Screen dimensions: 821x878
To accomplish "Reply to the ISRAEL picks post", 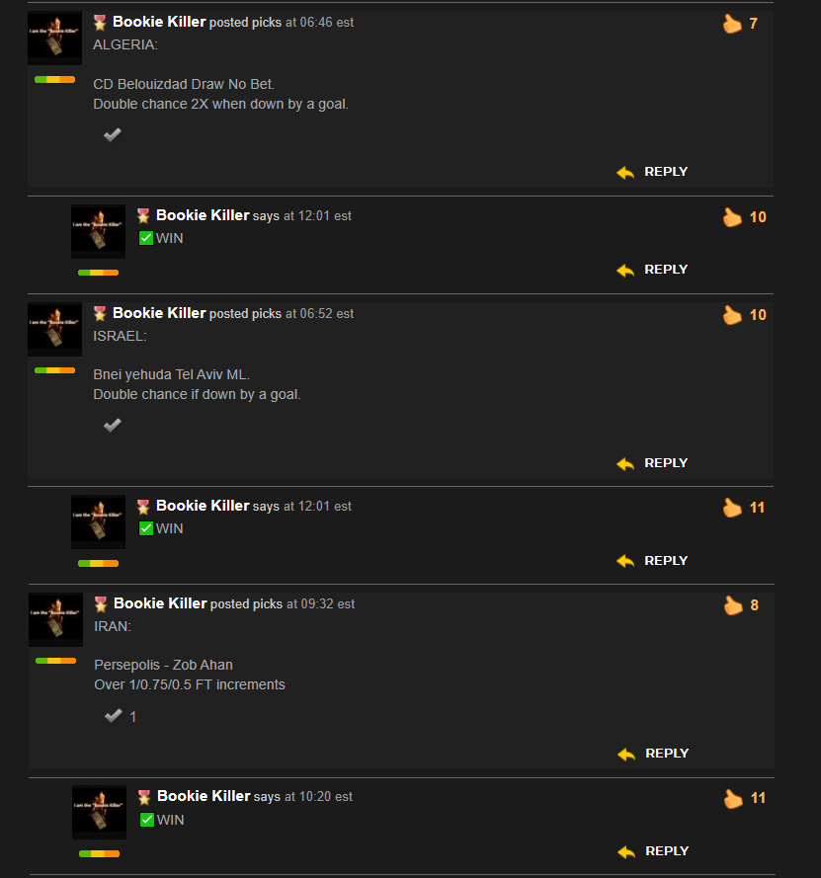I will pyautogui.click(x=666, y=463).
